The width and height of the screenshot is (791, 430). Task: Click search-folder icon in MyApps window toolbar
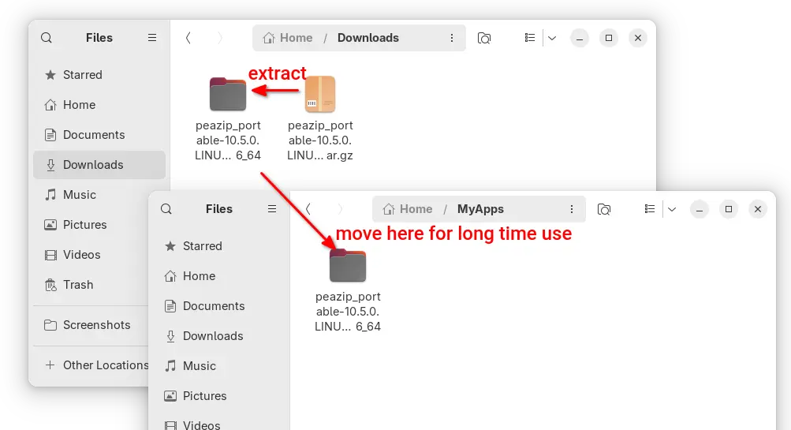[604, 209]
